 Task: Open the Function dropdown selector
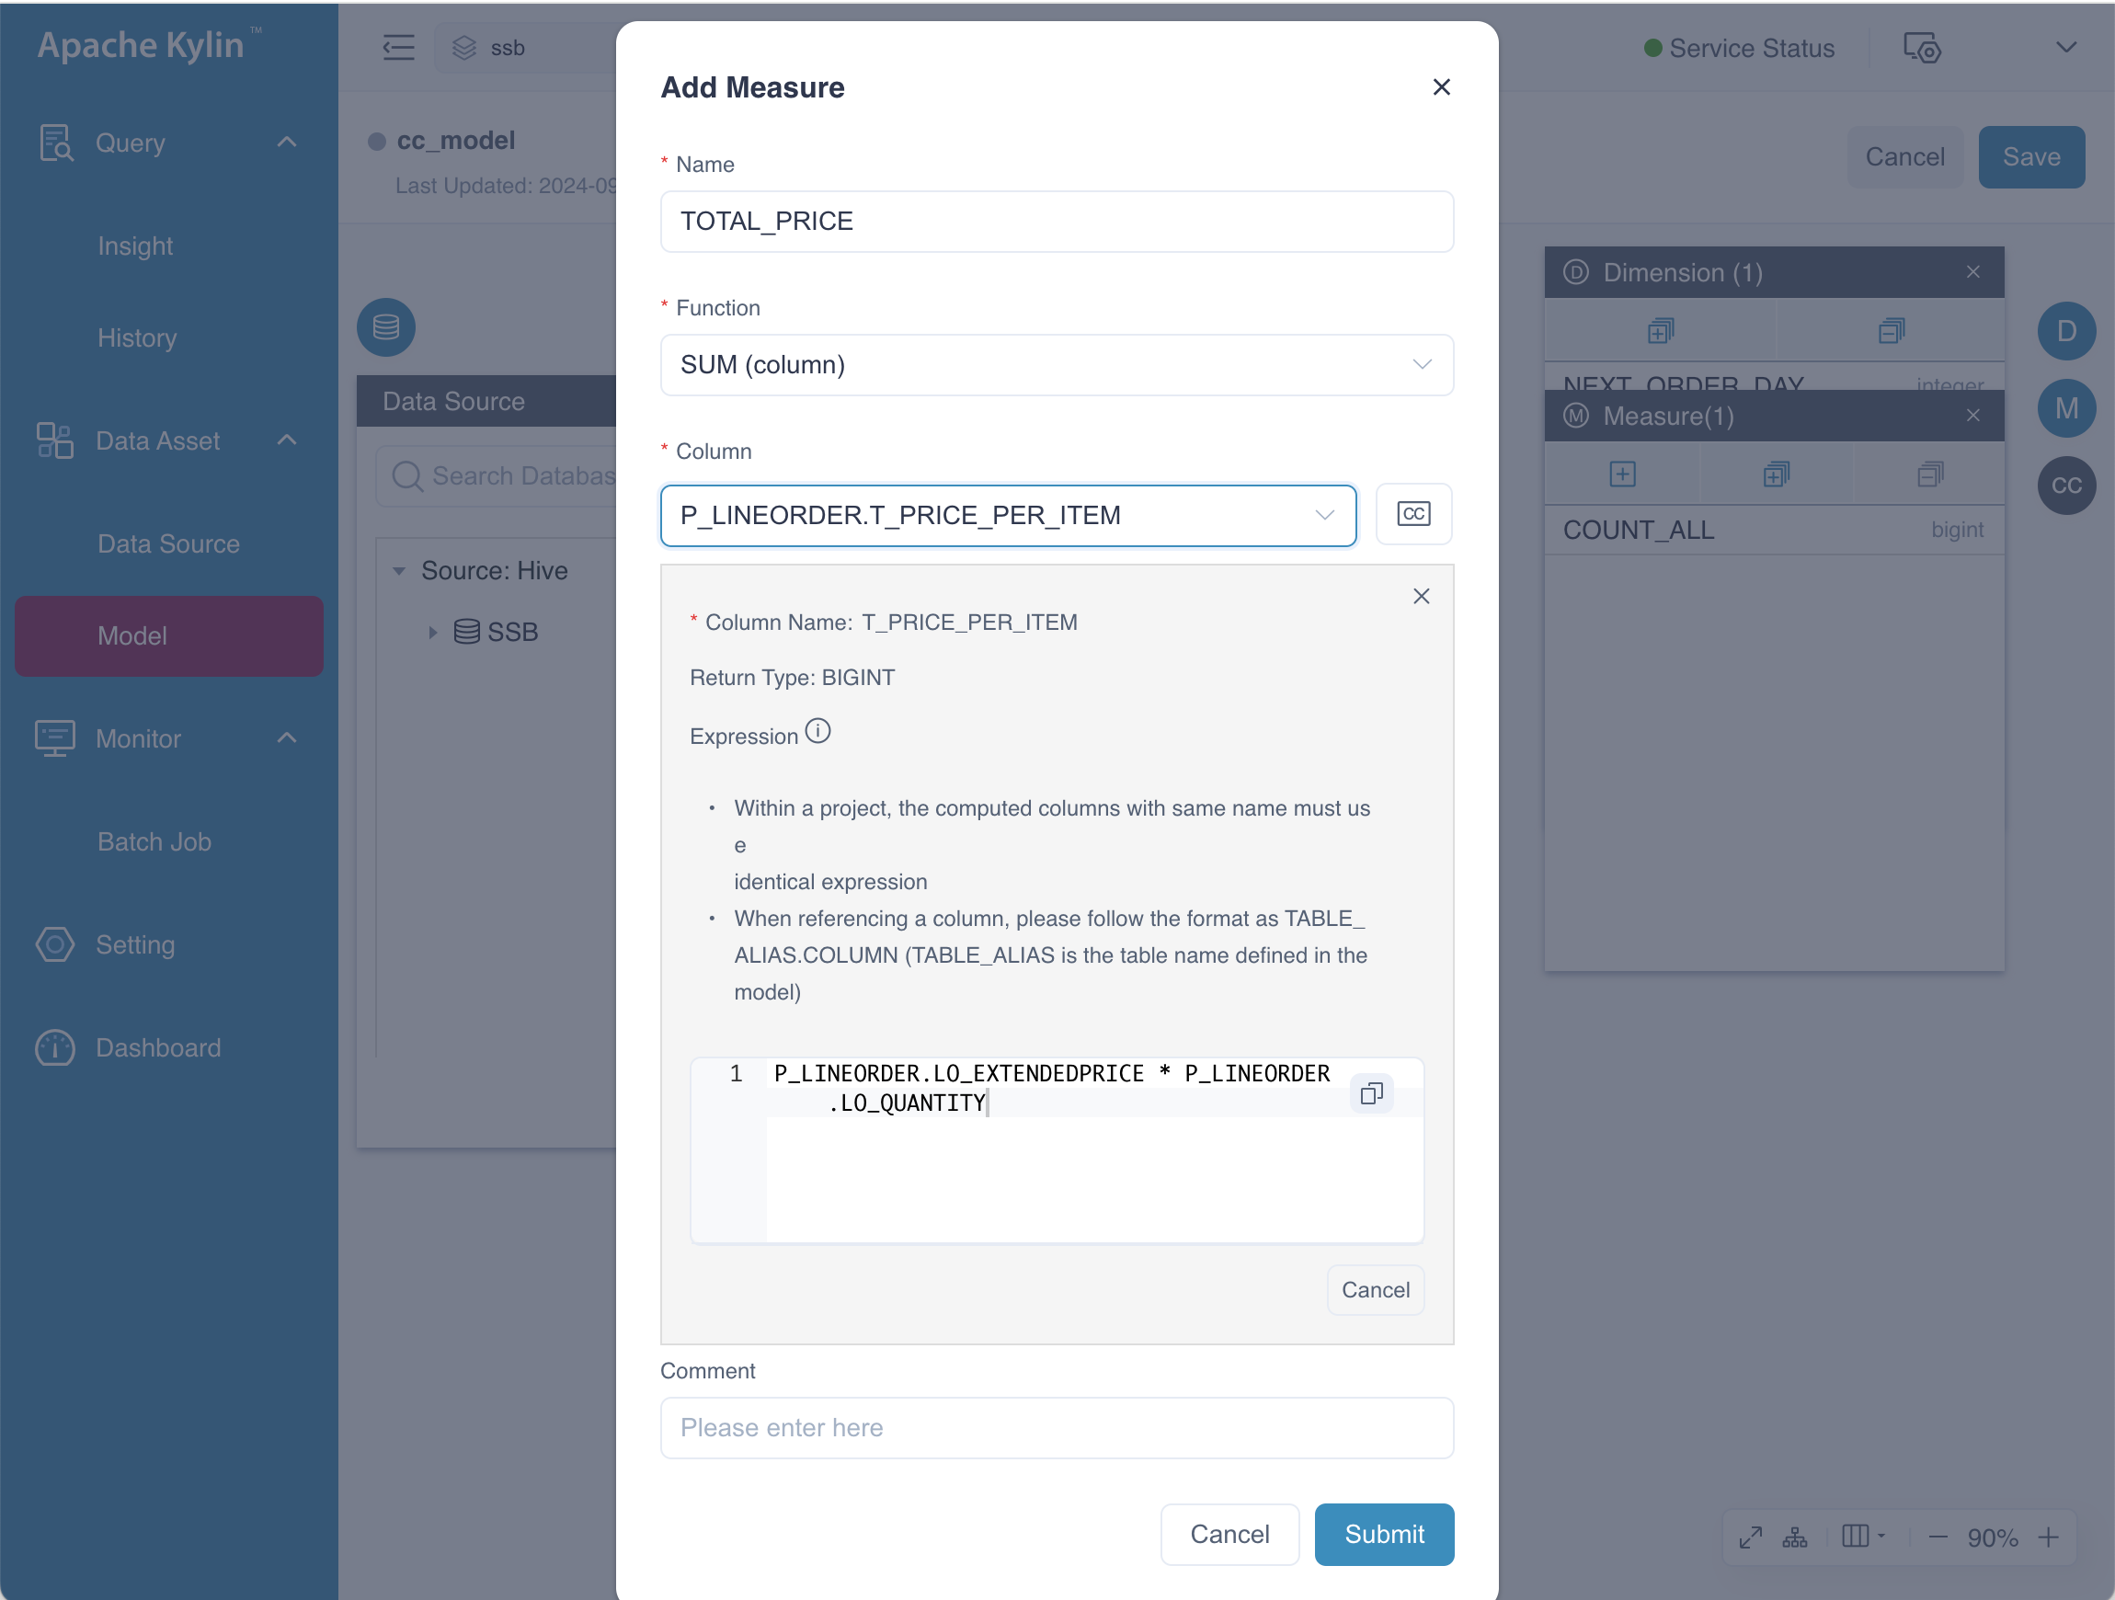tap(1057, 365)
